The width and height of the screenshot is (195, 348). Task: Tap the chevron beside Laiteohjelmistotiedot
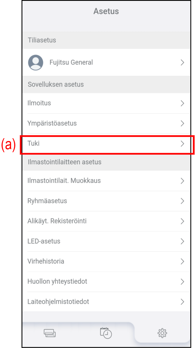[x=182, y=302]
